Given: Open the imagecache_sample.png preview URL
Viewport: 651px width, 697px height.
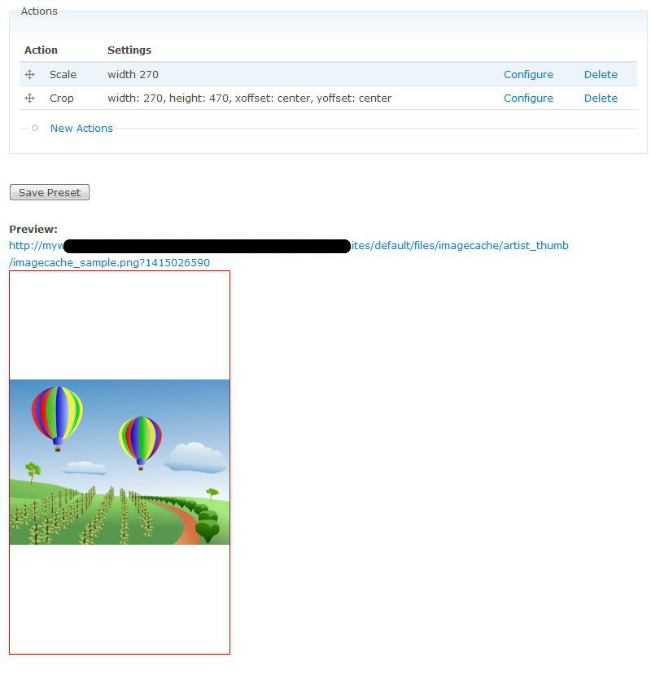Looking at the screenshot, I should point(108,262).
